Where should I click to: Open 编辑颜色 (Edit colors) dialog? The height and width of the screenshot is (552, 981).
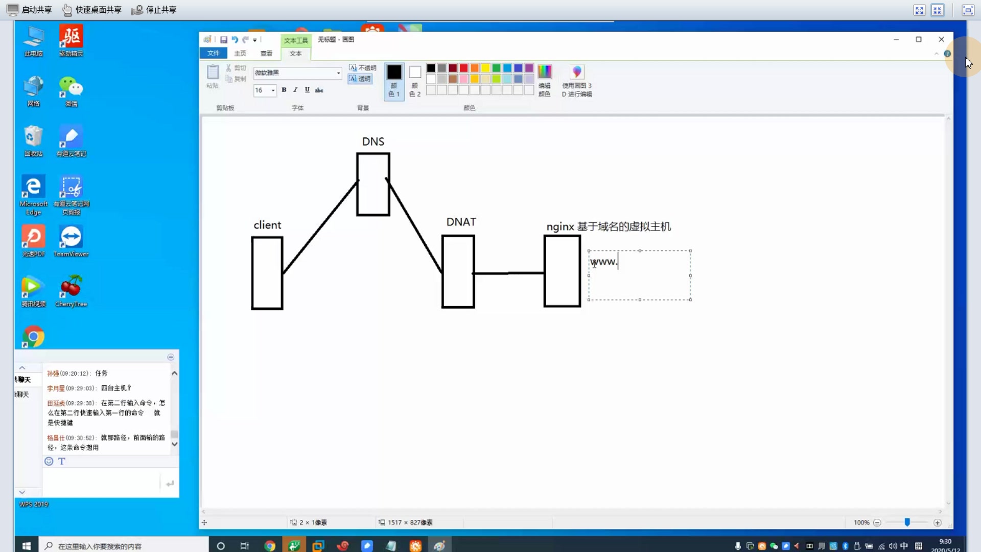click(545, 81)
